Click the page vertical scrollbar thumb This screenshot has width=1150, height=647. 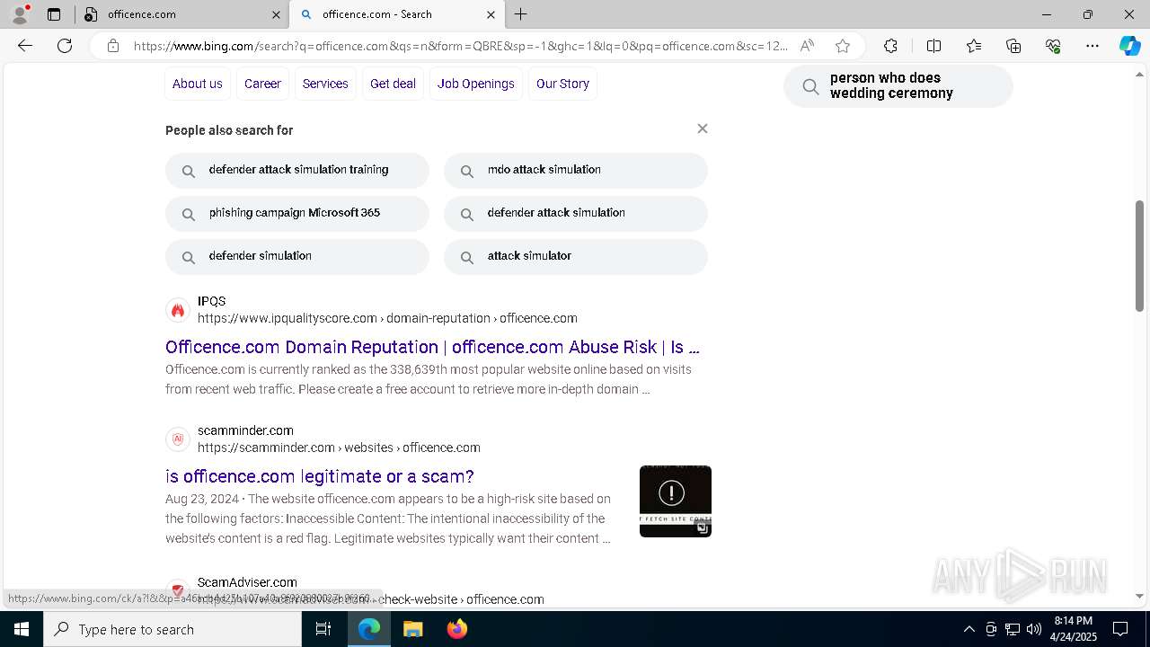click(x=1139, y=256)
